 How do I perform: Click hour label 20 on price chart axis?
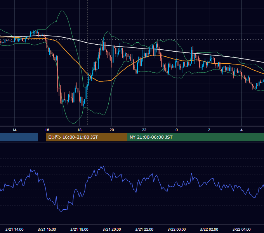[x=112, y=130]
